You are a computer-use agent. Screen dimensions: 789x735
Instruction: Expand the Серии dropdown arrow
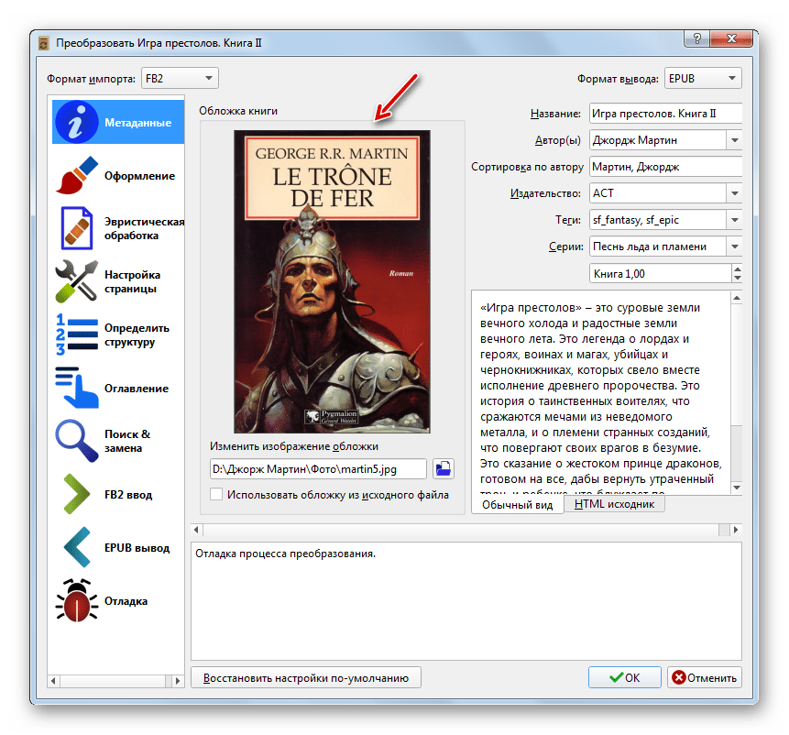pyautogui.click(x=735, y=247)
